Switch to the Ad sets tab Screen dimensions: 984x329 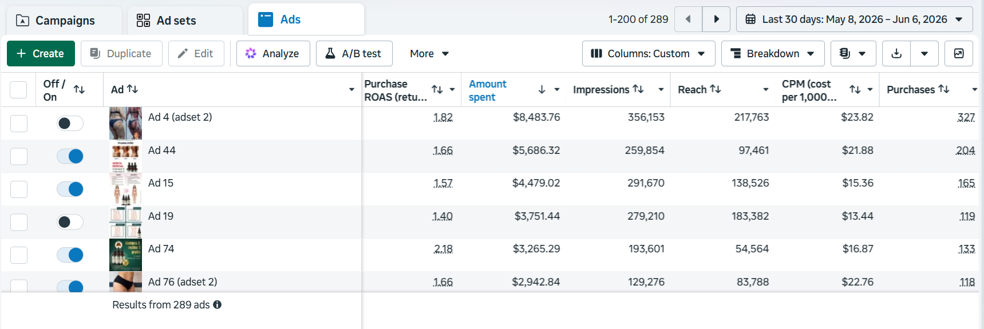(185, 21)
